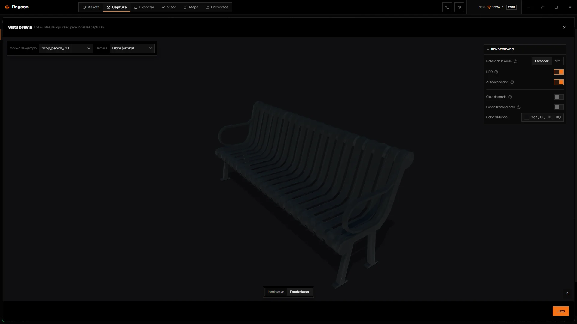Maximize the Rageon window

coord(556,7)
